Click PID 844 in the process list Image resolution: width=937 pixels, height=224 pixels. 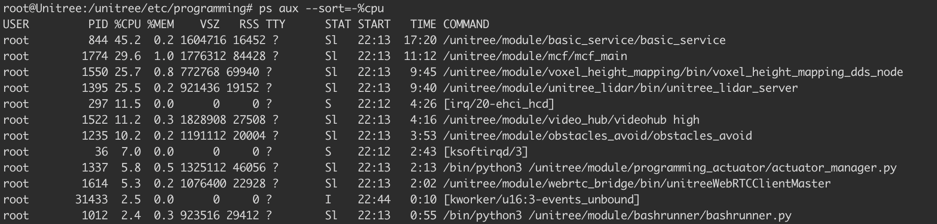pyautogui.click(x=98, y=40)
